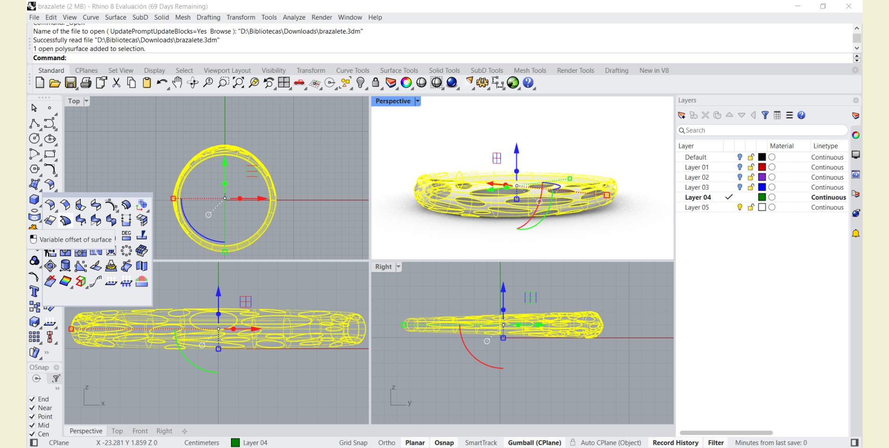Toggle the End osnap checkbox
This screenshot has height=448, width=889.
pos(32,399)
